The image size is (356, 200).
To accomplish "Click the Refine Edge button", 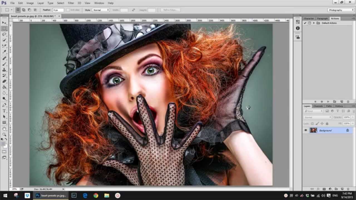I will click(170, 10).
